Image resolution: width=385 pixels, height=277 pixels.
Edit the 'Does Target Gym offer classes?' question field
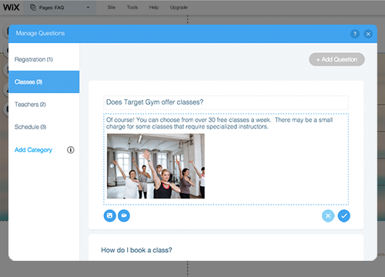[226, 102]
